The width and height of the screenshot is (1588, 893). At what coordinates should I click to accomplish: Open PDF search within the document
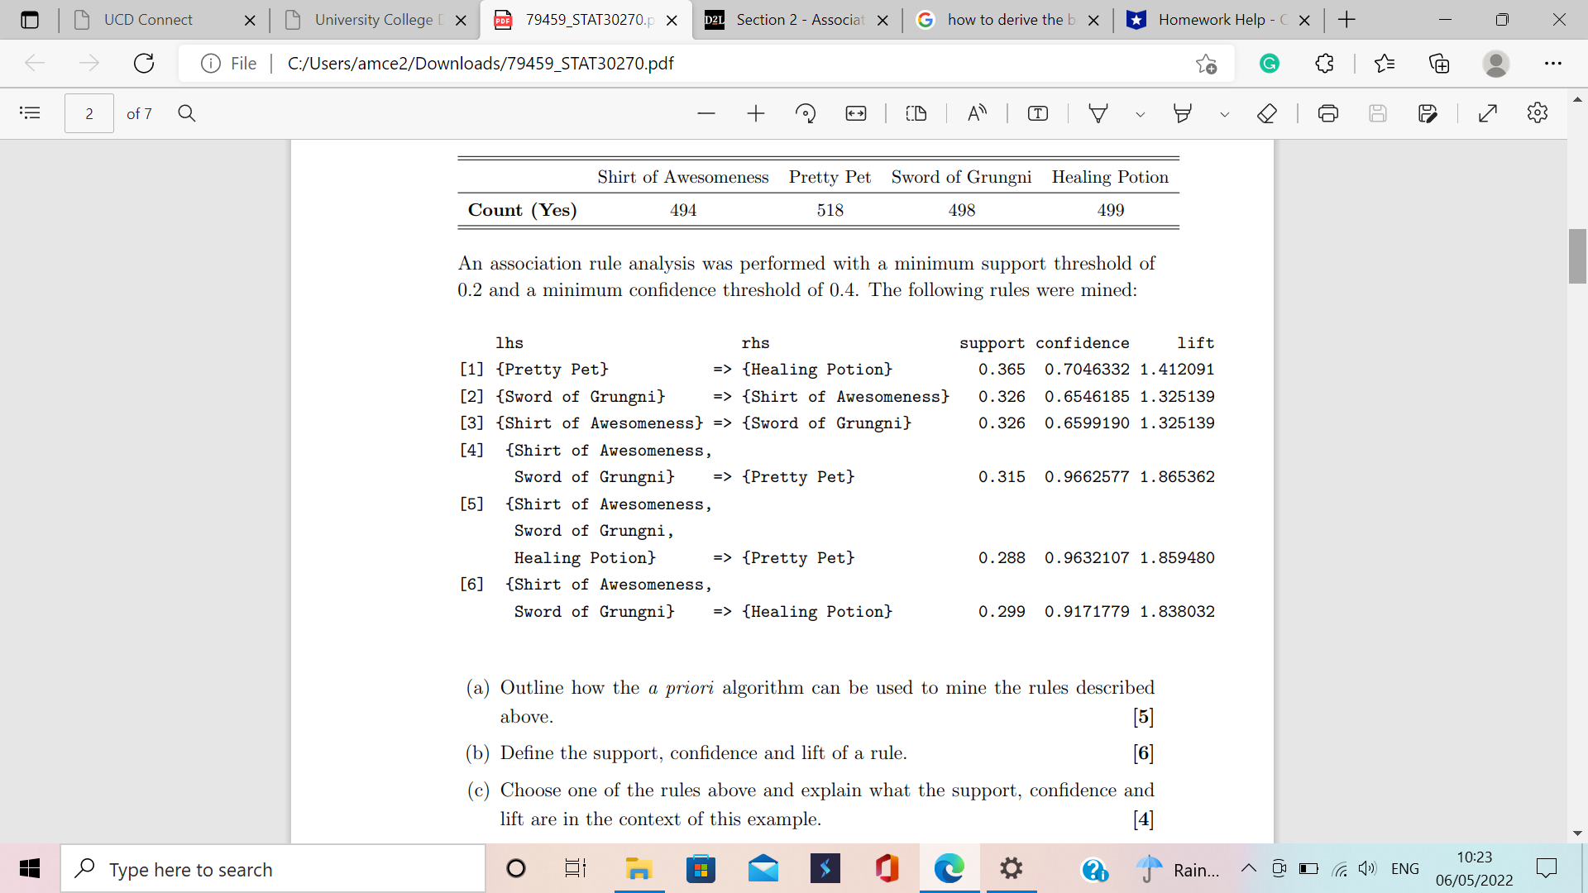(186, 113)
